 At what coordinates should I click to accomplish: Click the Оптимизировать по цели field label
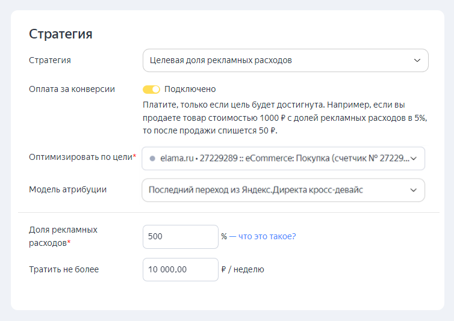click(81, 157)
